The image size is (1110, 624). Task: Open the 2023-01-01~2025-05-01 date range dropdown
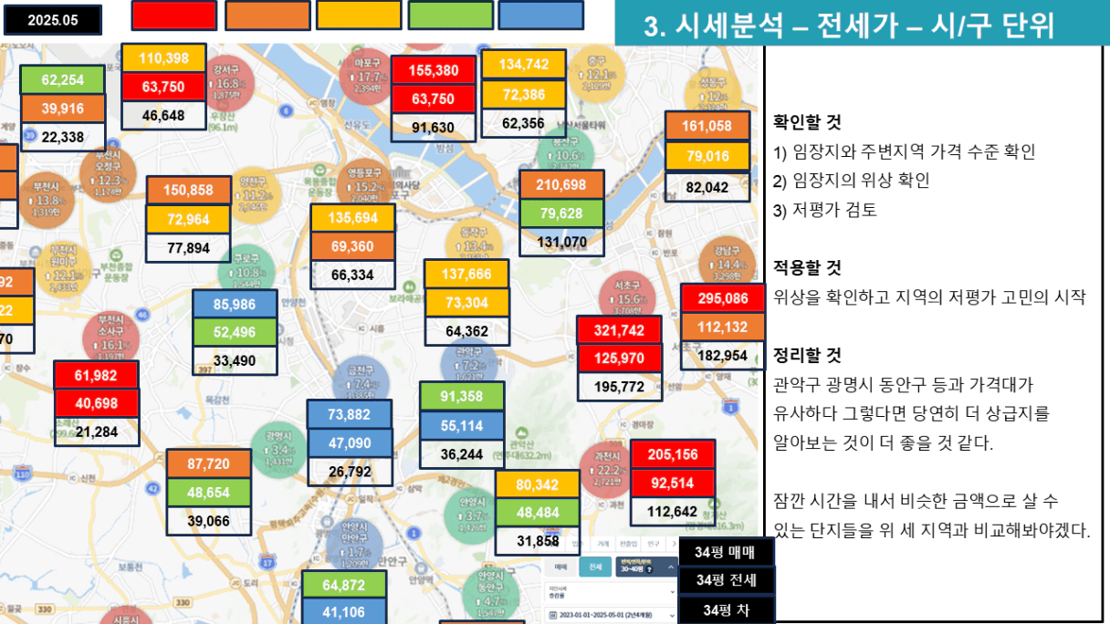pos(611,614)
